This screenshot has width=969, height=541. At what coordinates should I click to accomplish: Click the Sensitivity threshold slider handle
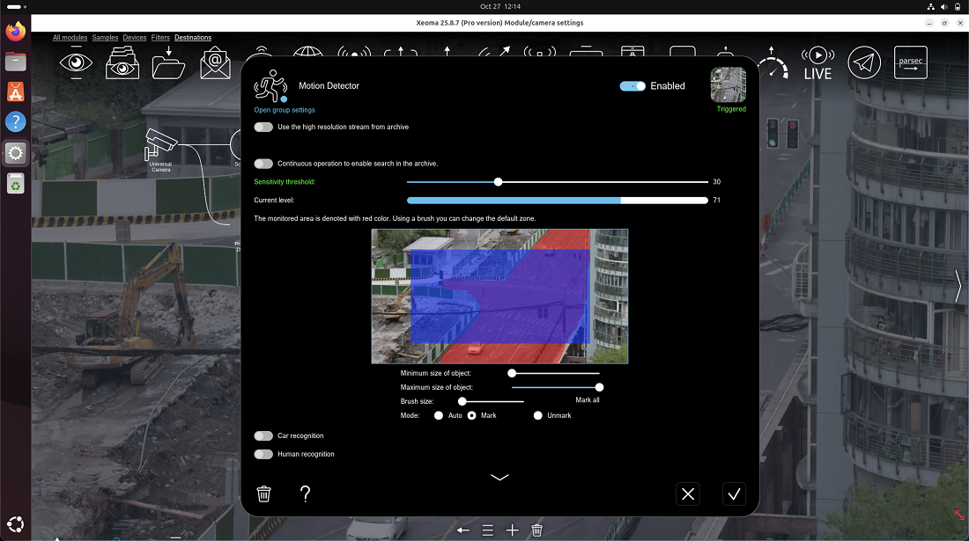498,182
